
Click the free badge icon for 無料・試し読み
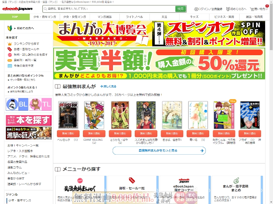[10, 55]
